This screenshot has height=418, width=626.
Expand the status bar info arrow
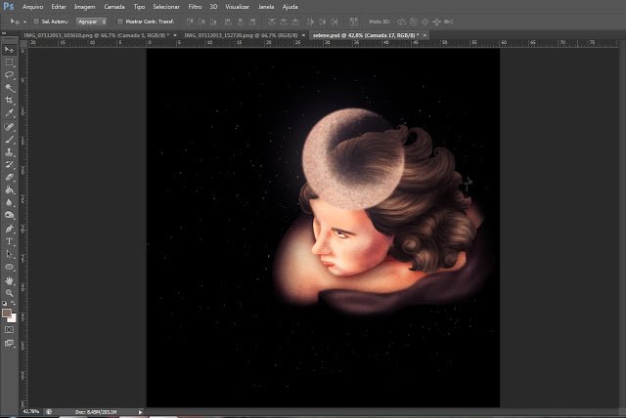click(140, 412)
